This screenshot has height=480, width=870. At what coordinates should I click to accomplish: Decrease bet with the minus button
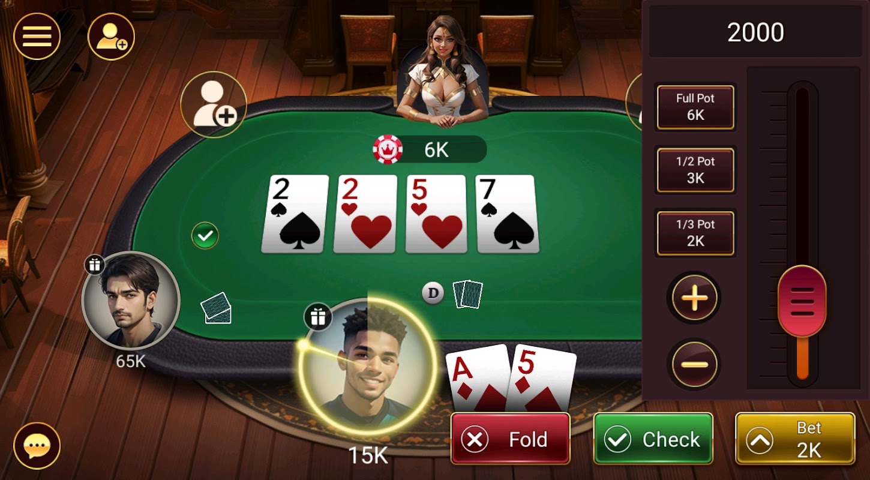(694, 364)
